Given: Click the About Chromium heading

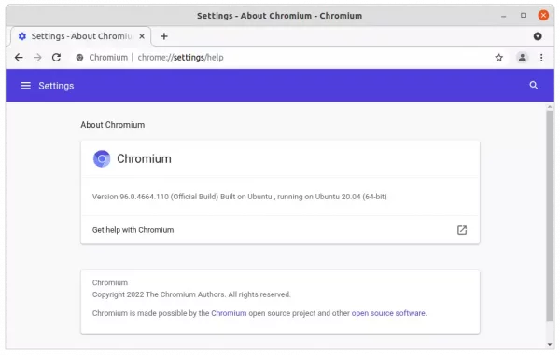Looking at the screenshot, I should point(113,125).
